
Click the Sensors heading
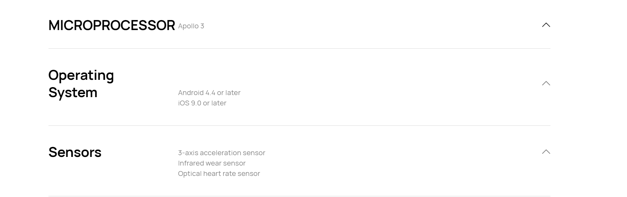[x=75, y=152]
